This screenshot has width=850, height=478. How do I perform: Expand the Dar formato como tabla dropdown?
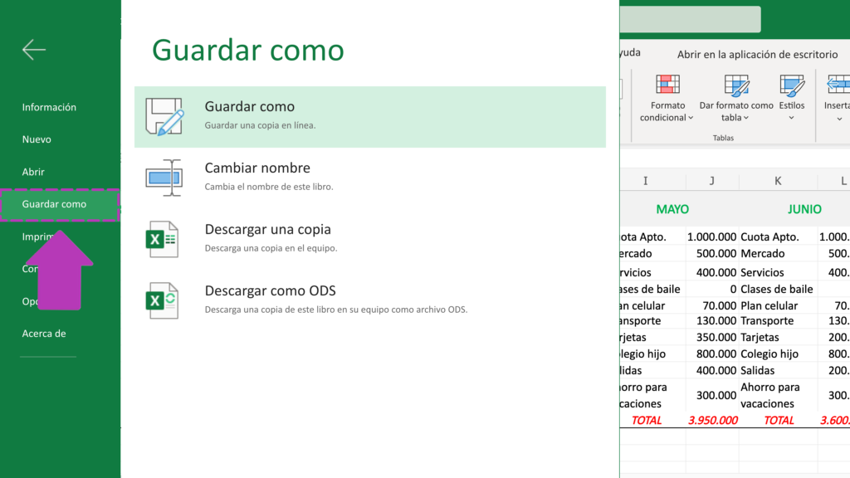tap(746, 118)
